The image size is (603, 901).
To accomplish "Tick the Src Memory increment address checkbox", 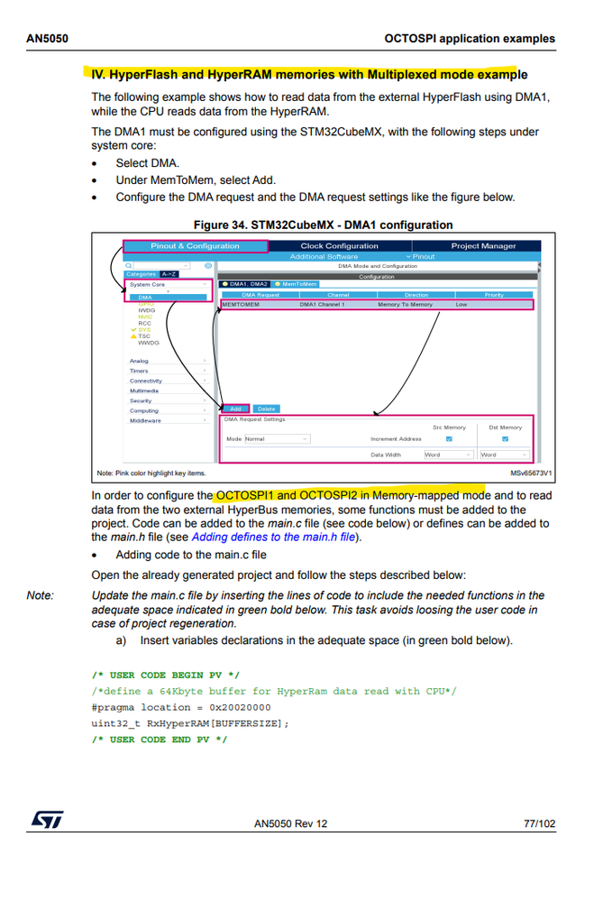I will pos(449,439).
